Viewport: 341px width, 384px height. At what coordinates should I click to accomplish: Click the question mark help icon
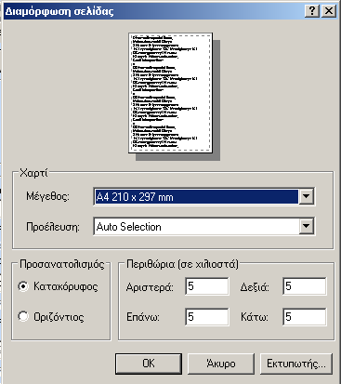coord(312,11)
